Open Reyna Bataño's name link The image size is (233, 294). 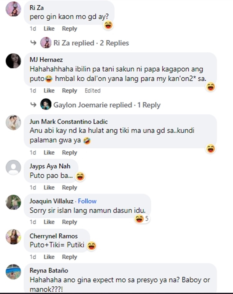[x=49, y=270]
